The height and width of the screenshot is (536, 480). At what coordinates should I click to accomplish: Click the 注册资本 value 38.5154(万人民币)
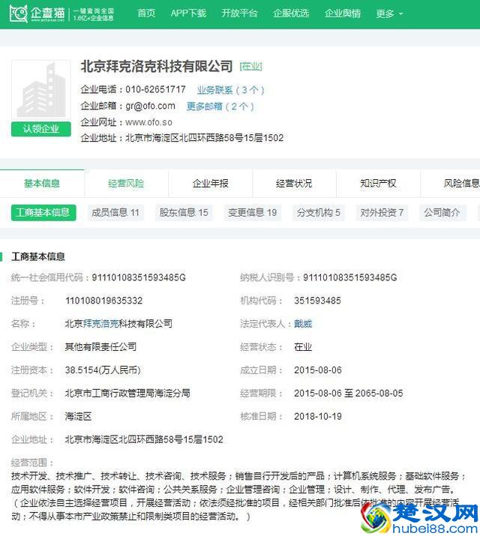[103, 370]
